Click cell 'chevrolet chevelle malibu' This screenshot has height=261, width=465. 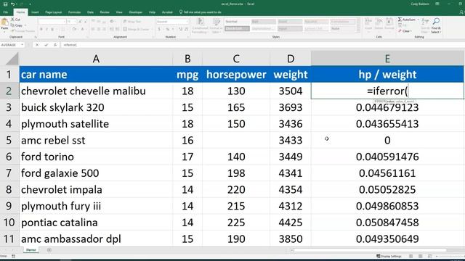tap(96, 91)
